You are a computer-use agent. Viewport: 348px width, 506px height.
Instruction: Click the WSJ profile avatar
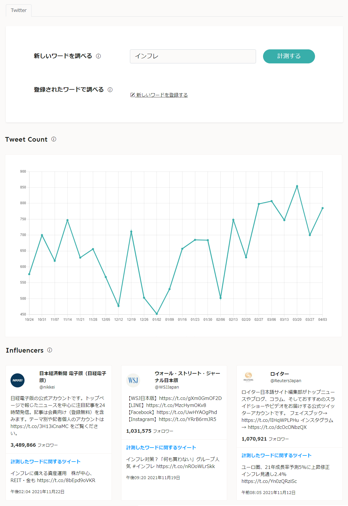tap(133, 380)
